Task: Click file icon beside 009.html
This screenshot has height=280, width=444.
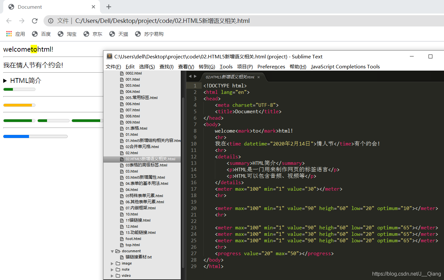Action: point(122,122)
